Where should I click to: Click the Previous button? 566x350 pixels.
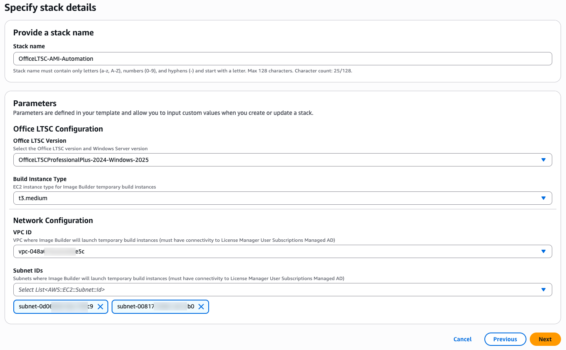505,339
